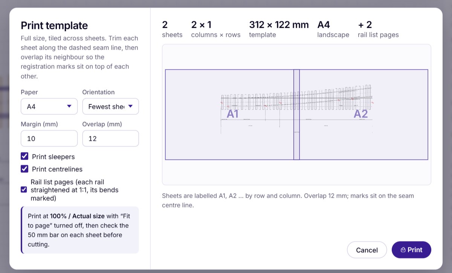Screen dimensions: 452x273
Task: Open the Orientation dropdown
Action: point(110,107)
